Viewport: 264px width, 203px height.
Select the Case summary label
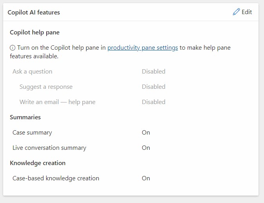pyautogui.click(x=32, y=133)
